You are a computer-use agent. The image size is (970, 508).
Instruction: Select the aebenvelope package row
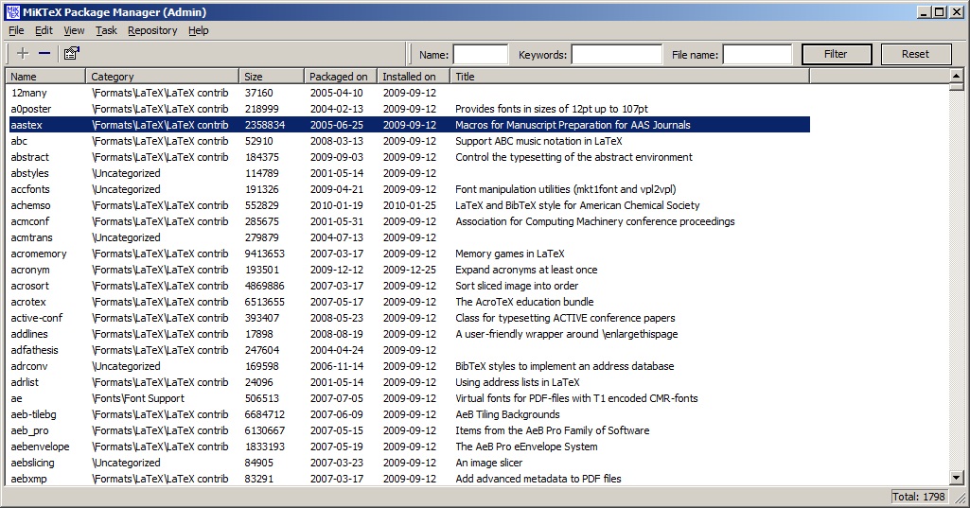click(x=410, y=447)
